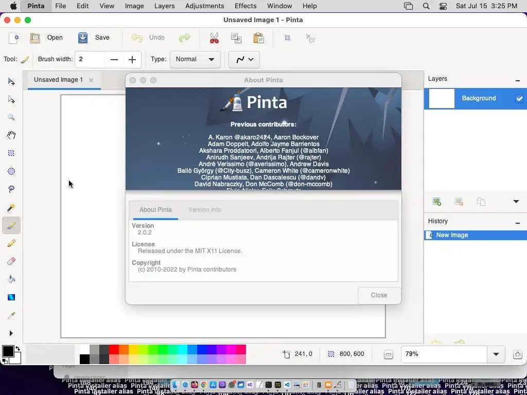Viewport: 527px width, 395px height.
Task: Pick the Magic Wand tool
Action: 11,207
